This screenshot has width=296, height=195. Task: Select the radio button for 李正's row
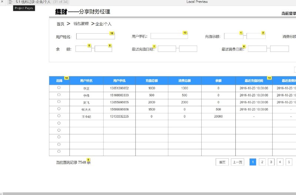pos(59,87)
